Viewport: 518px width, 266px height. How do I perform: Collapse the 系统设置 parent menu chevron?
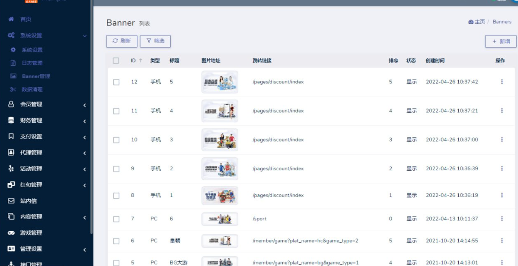tap(84, 36)
